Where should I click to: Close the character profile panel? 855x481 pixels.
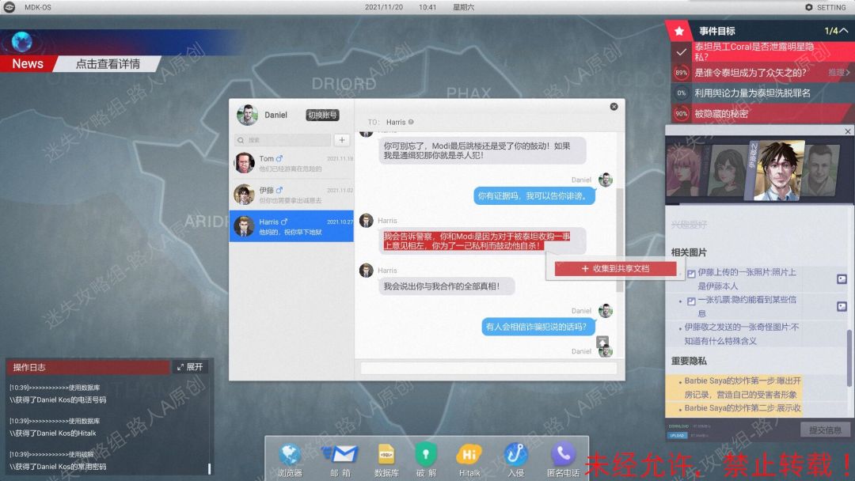click(847, 131)
